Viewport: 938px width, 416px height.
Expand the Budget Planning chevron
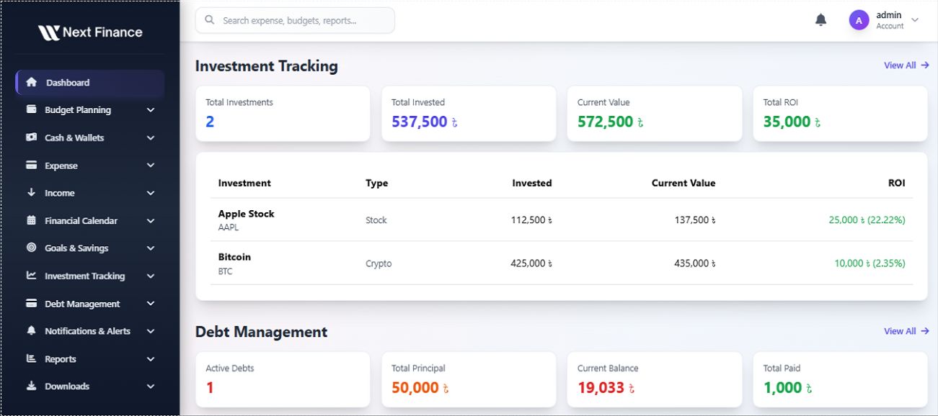click(x=151, y=110)
